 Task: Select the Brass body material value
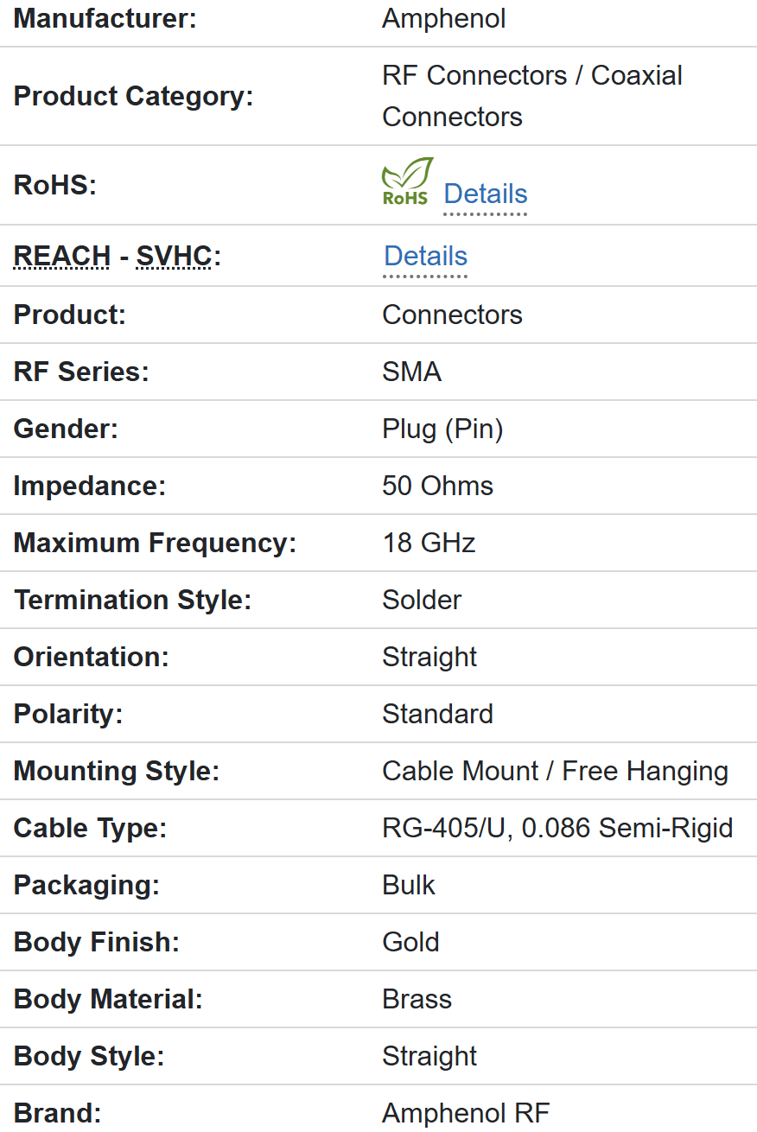pyautogui.click(x=417, y=999)
